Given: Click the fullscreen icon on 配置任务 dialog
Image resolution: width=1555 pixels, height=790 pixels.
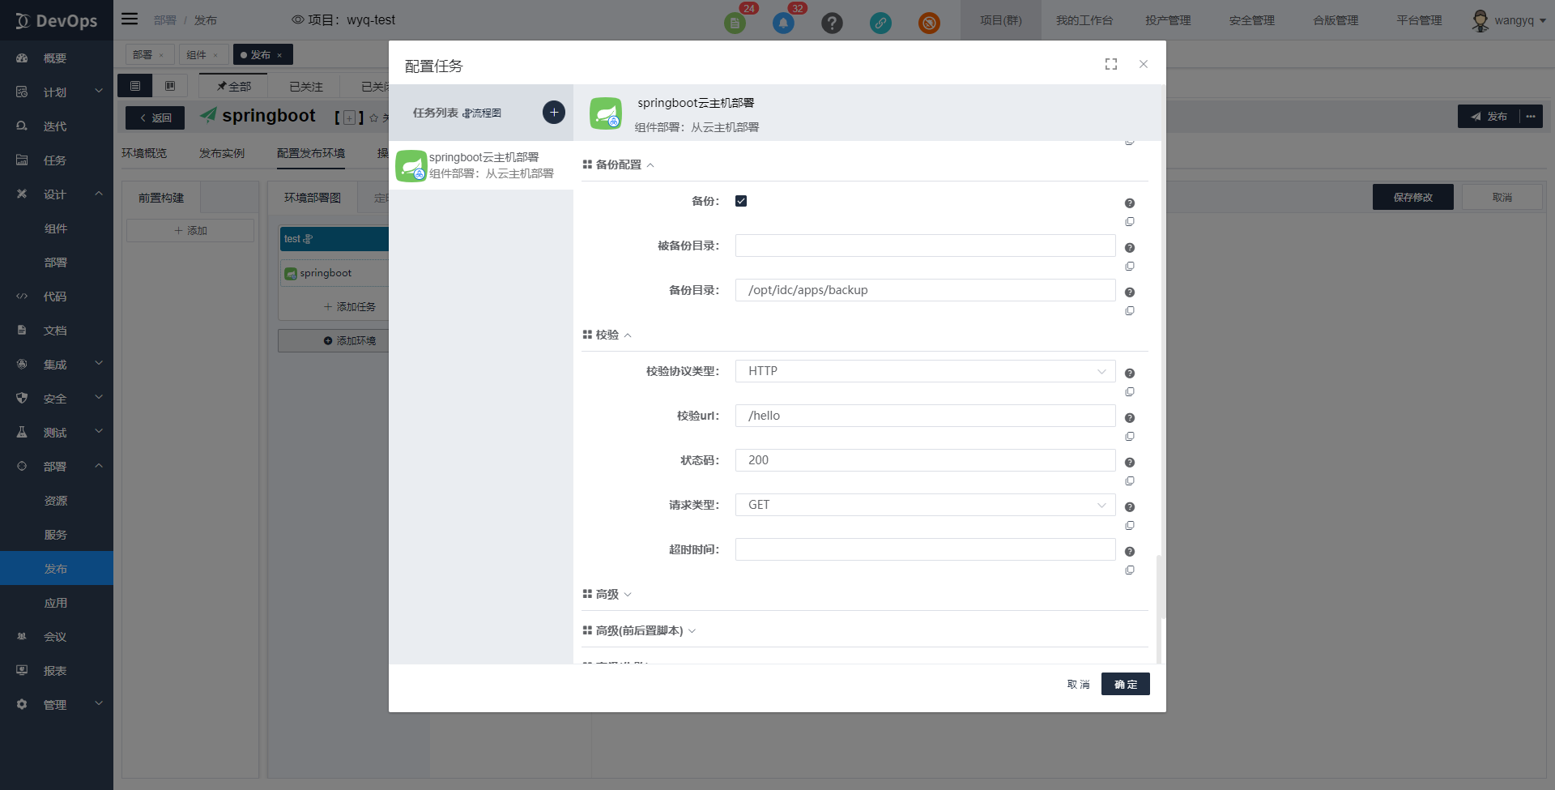Looking at the screenshot, I should pos(1110,64).
